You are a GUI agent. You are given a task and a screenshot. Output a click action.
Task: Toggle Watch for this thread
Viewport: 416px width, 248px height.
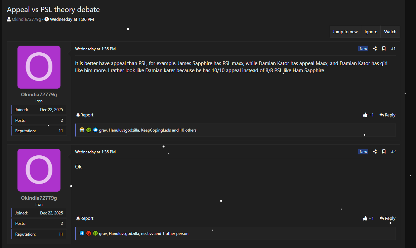pyautogui.click(x=390, y=32)
